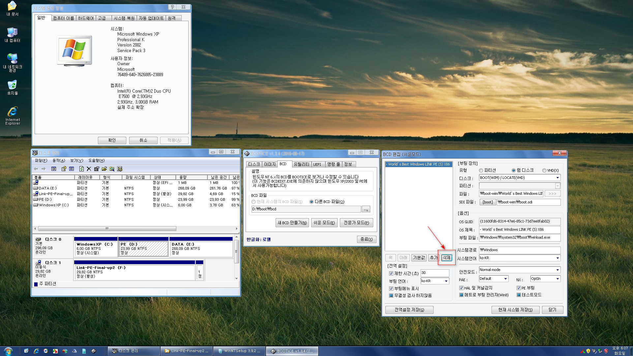Viewport: 633px width, 356px height.
Task: Select the 내 네트워크 환경 desktop icon
Action: coord(13,63)
